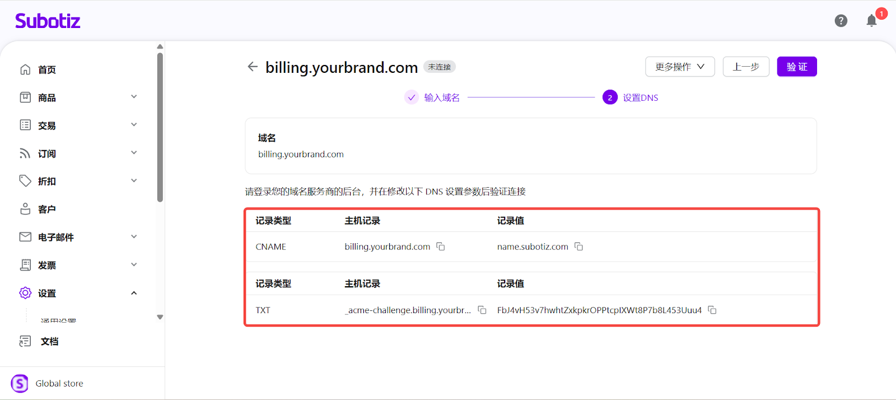Click the 上一步 button
Viewport: 896px width, 400px height.
click(x=746, y=67)
